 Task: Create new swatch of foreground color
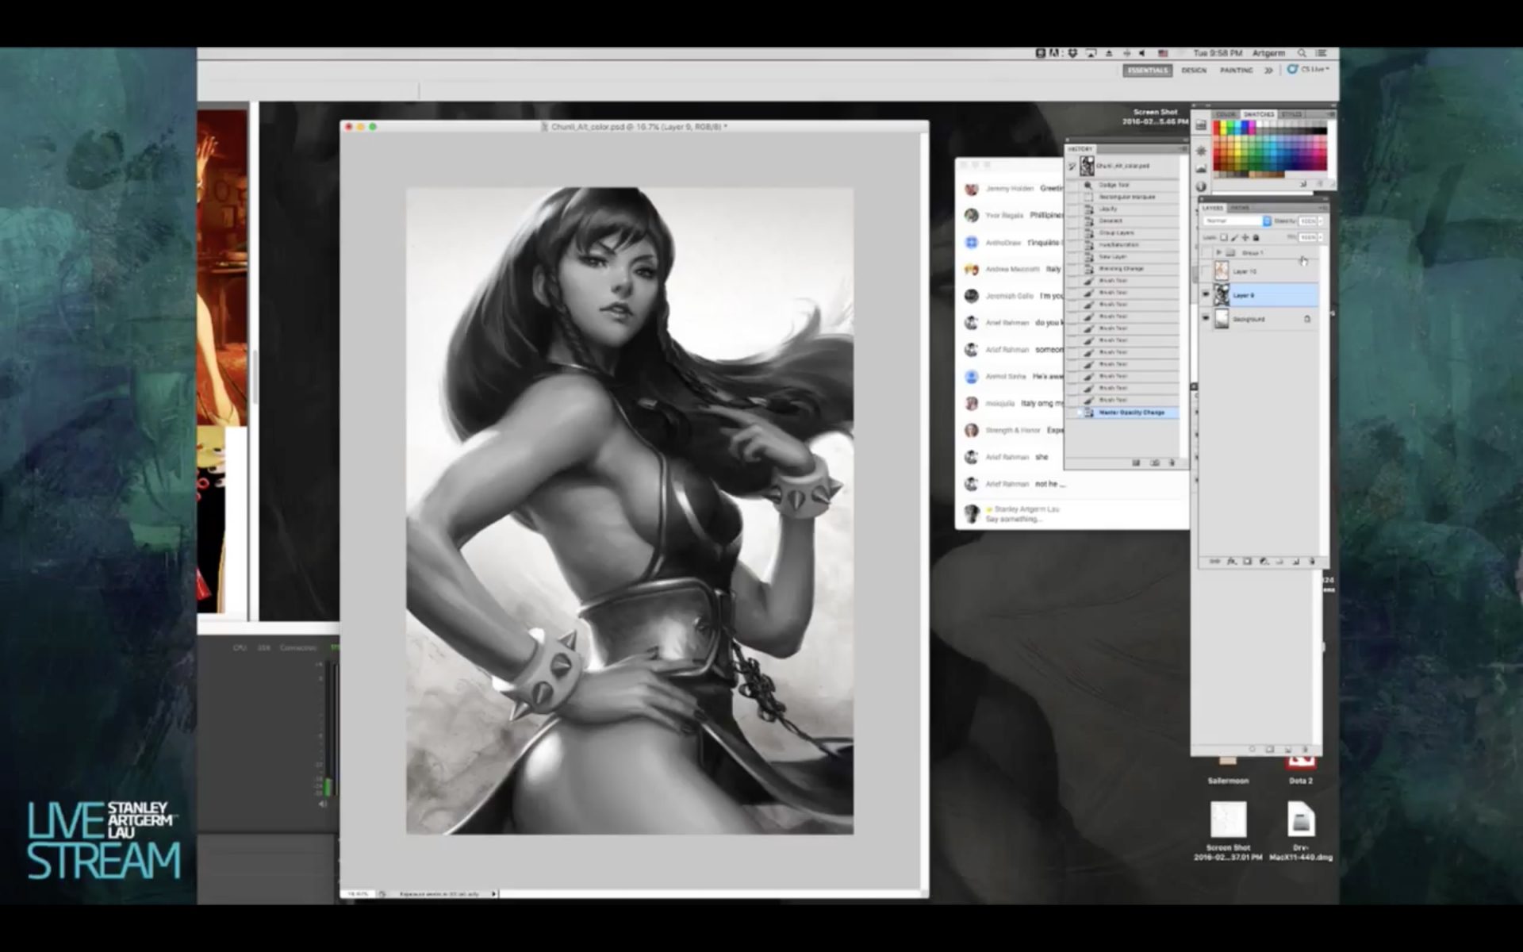tap(1302, 184)
